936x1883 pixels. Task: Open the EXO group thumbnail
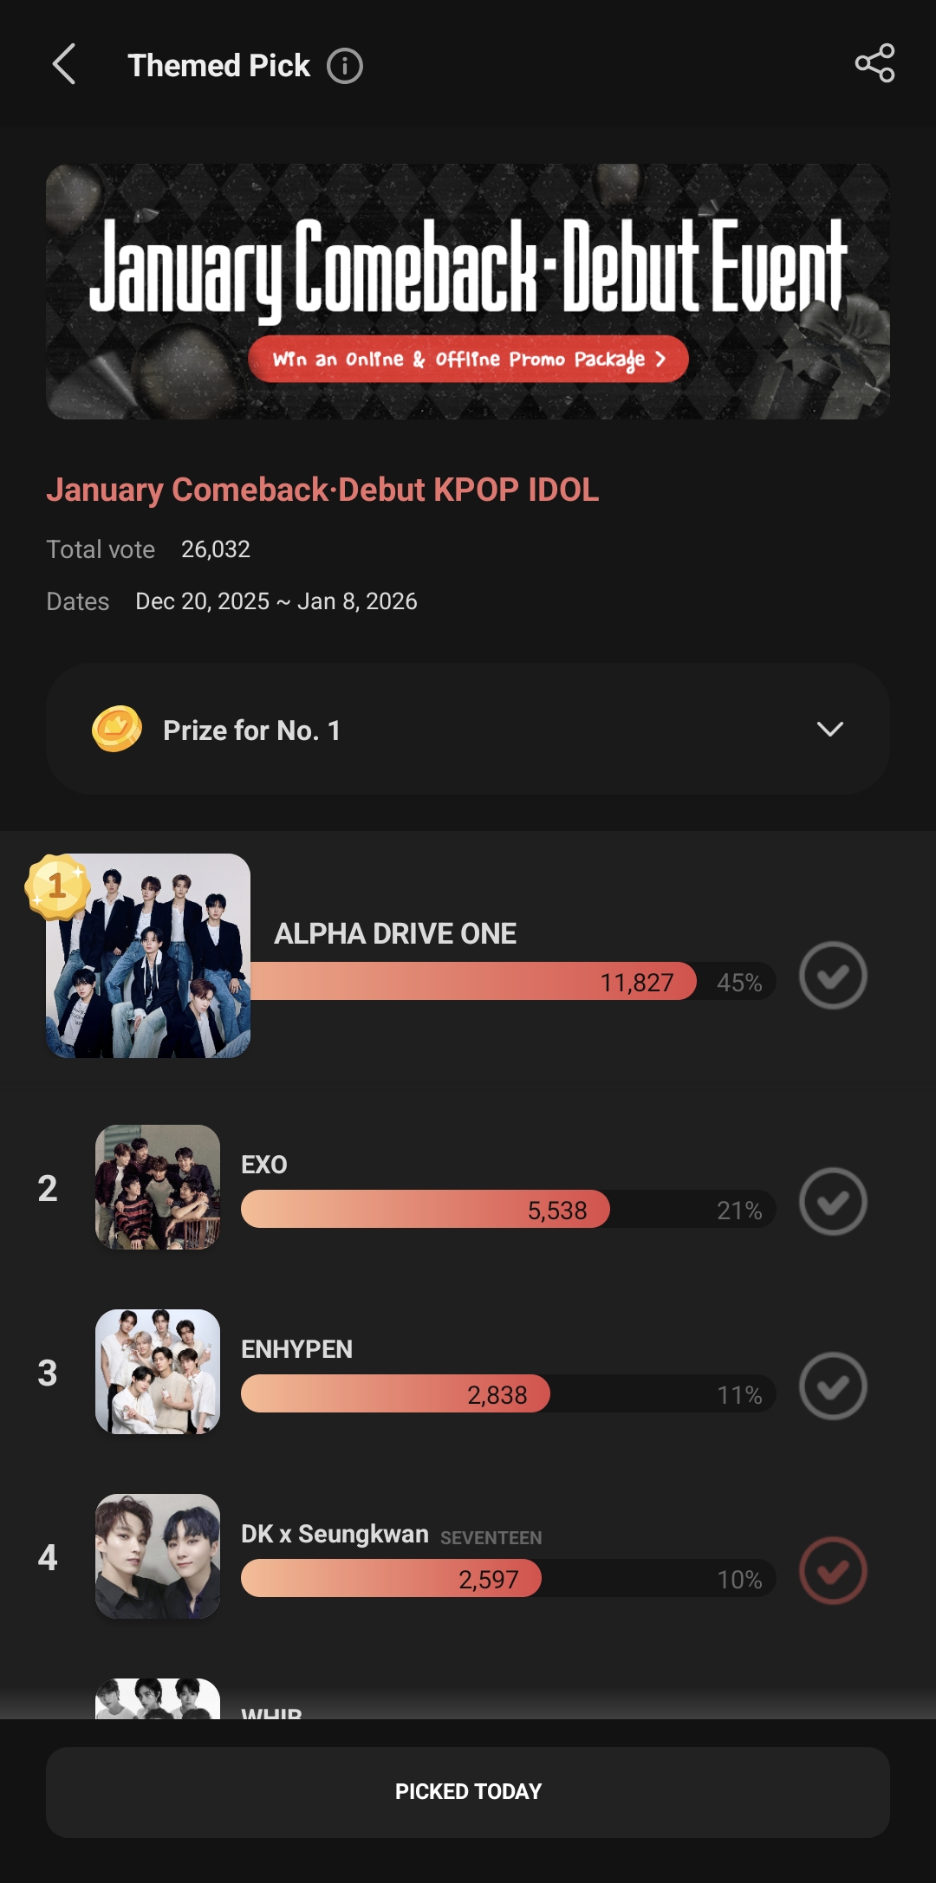(158, 1187)
